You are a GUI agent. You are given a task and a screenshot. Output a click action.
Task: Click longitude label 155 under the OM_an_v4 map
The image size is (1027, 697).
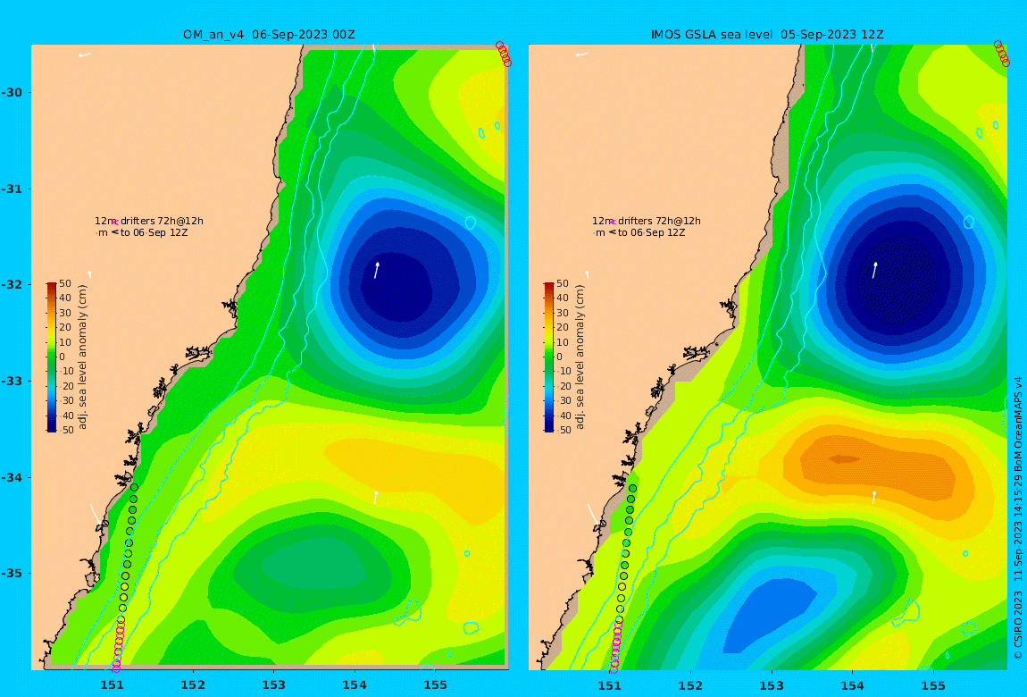click(x=435, y=685)
